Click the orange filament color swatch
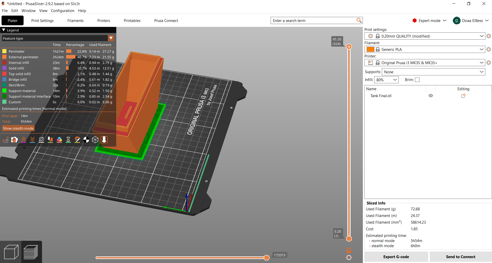The width and height of the screenshot is (492, 263). click(x=370, y=49)
